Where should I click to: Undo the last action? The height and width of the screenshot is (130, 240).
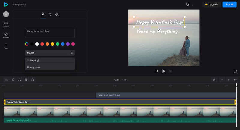187,4
